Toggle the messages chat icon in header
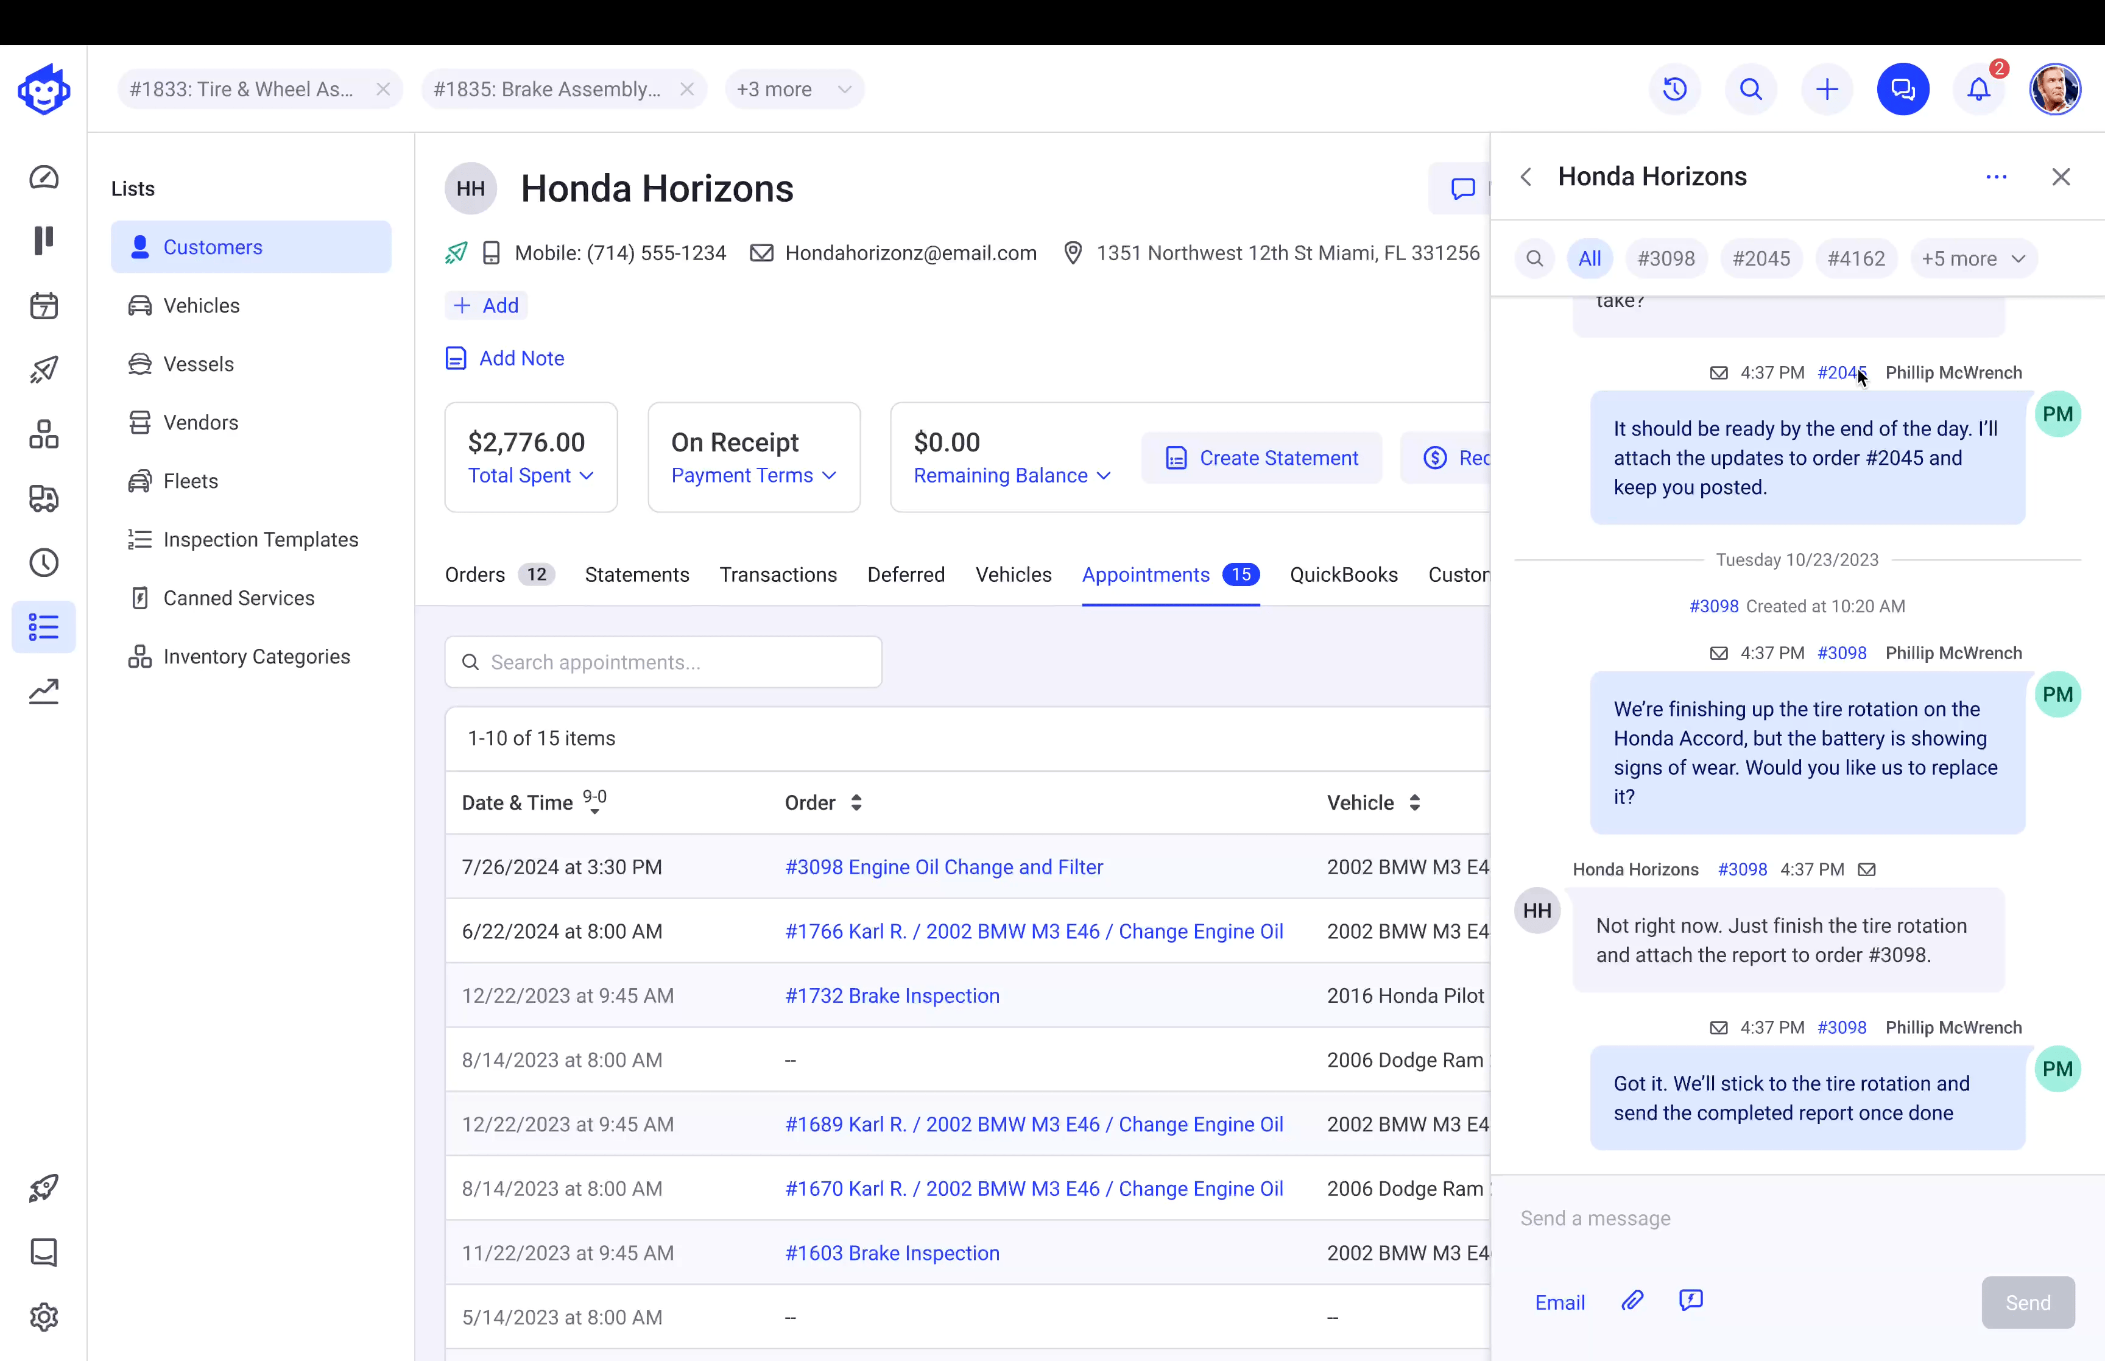 [1903, 90]
